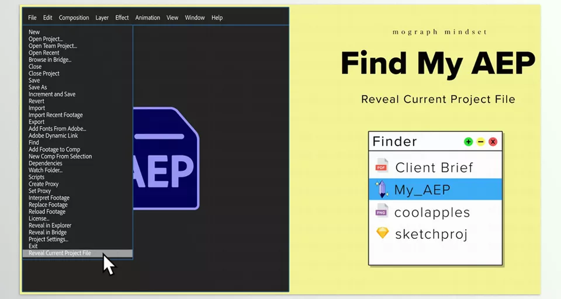The width and height of the screenshot is (561, 299).
Task: Open the Edit menu
Action: click(x=47, y=18)
